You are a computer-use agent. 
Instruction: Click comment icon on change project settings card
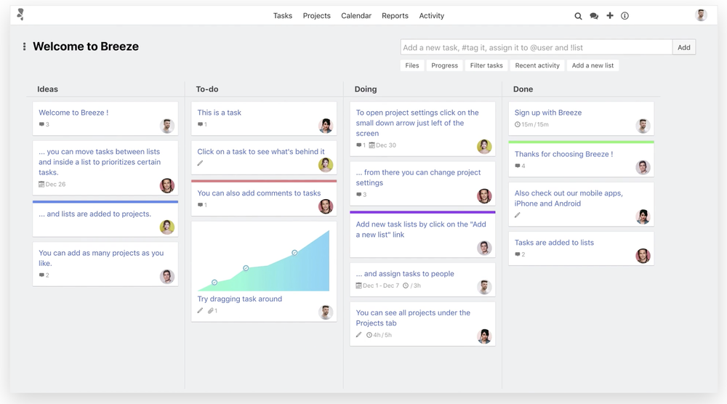pos(359,195)
